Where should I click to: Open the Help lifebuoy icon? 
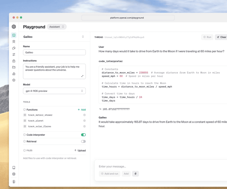14,174
